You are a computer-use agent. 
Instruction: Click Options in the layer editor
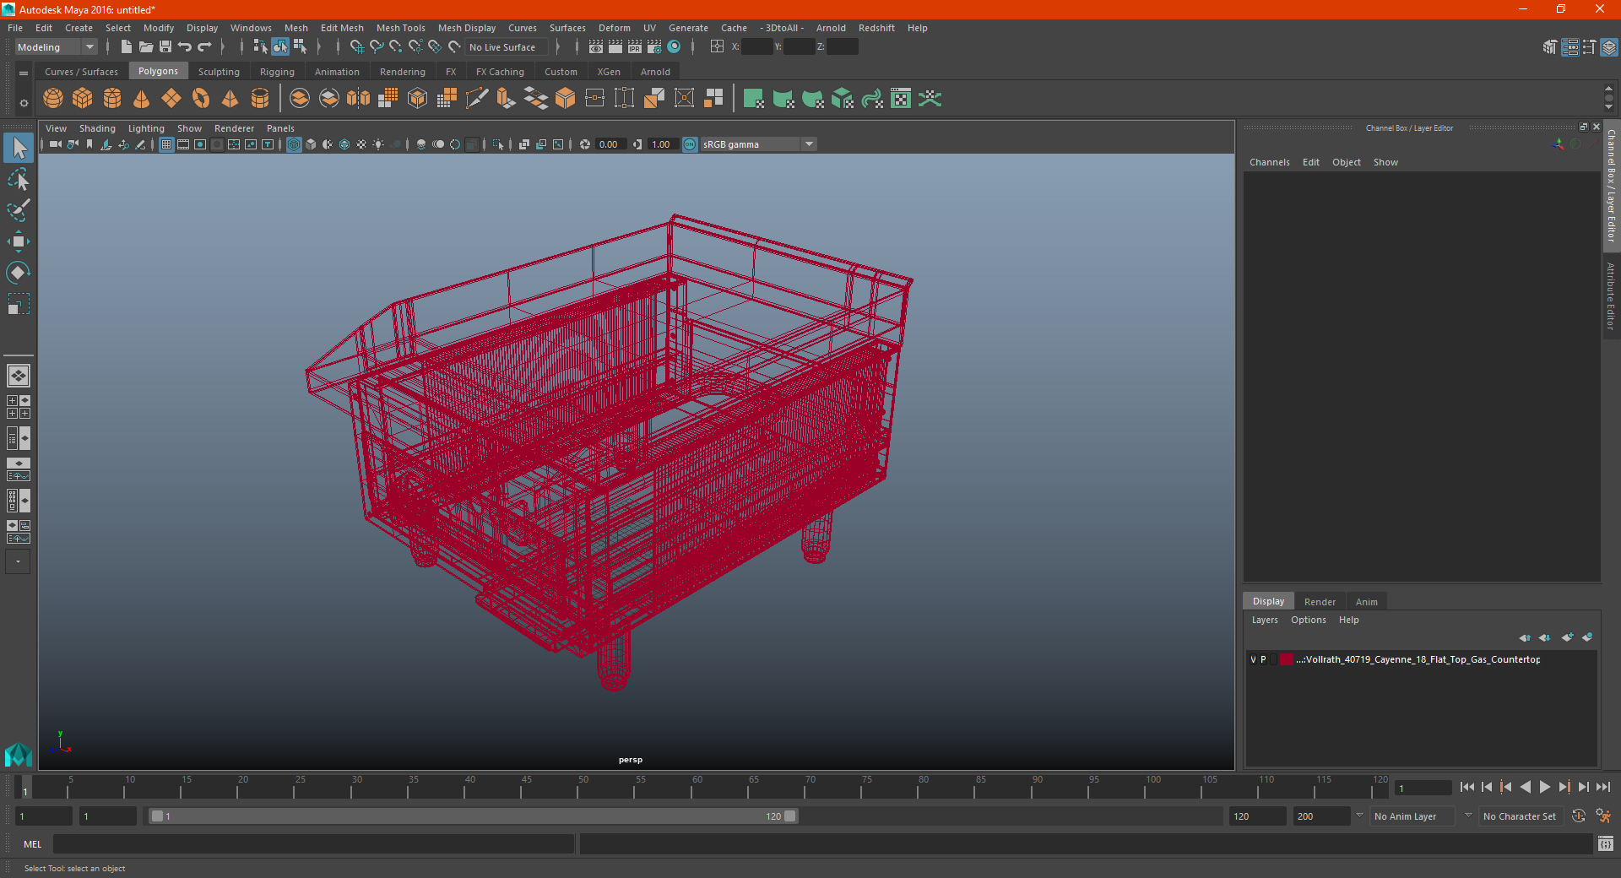pos(1308,620)
